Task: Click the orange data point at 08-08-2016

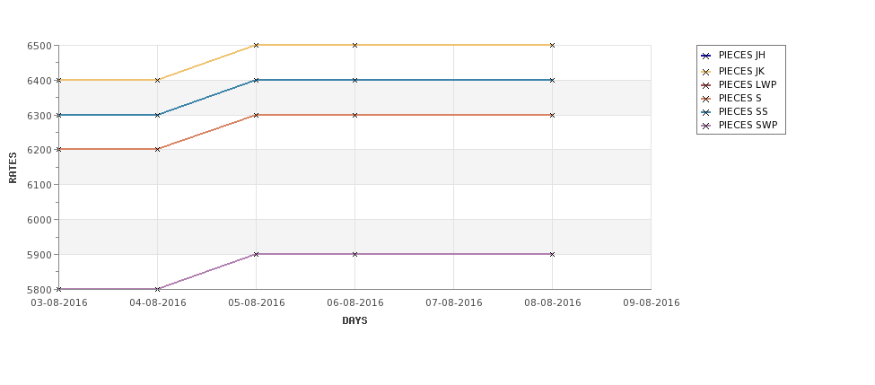Action: tap(552, 115)
